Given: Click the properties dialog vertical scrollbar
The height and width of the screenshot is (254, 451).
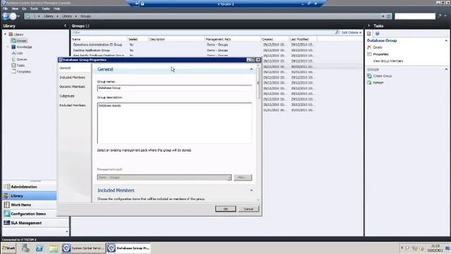Looking at the screenshot, I should click(x=258, y=132).
